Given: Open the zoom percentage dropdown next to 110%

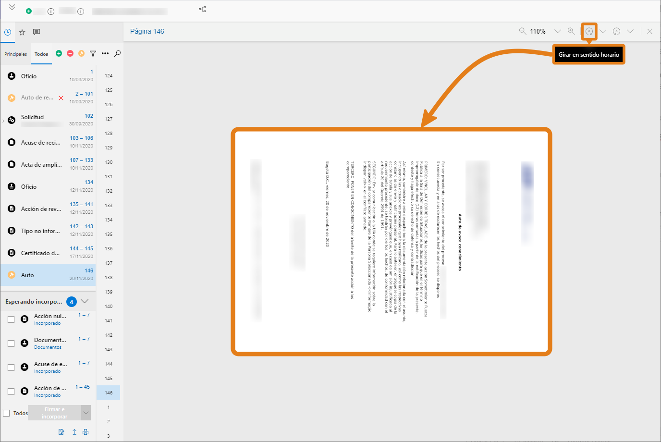Looking at the screenshot, I should tap(557, 31).
